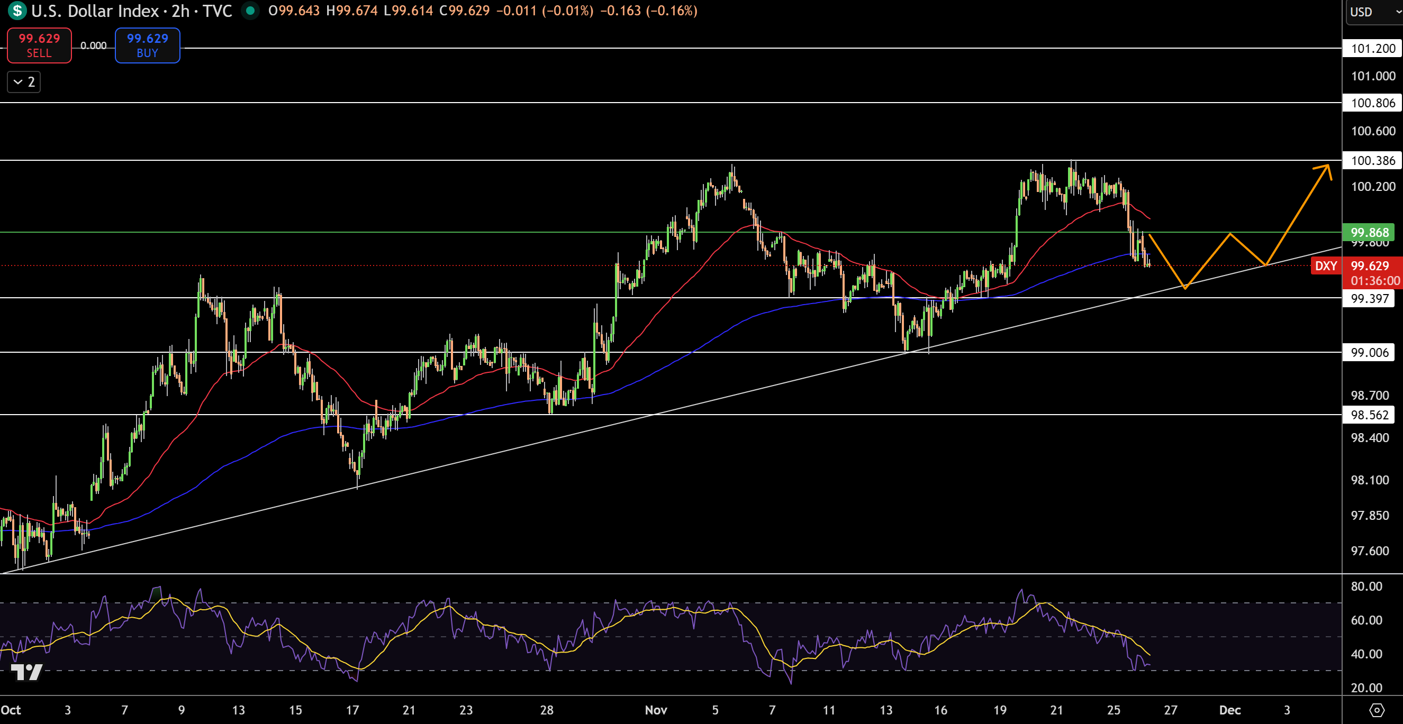1403x724 pixels.
Task: Click the TradingView logo watermark bottom left
Action: click(x=26, y=672)
